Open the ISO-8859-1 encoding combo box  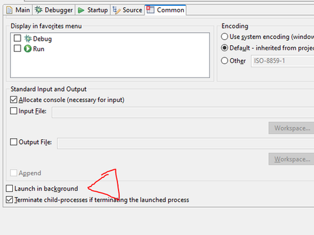pos(282,61)
